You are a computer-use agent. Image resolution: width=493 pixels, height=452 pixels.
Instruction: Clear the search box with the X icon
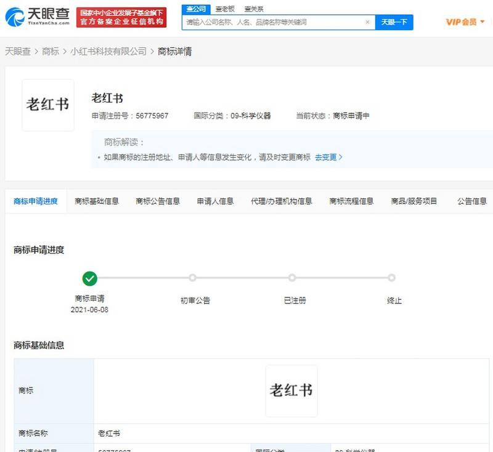[x=367, y=22]
